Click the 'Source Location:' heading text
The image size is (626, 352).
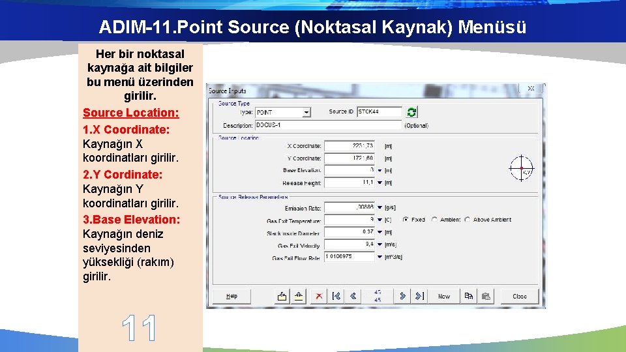tap(131, 113)
